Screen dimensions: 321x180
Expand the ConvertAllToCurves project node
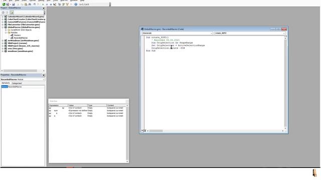point(3,22)
